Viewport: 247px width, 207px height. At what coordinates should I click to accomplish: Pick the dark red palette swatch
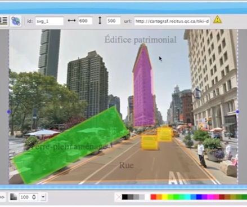pyautogui.click(x=222, y=197)
